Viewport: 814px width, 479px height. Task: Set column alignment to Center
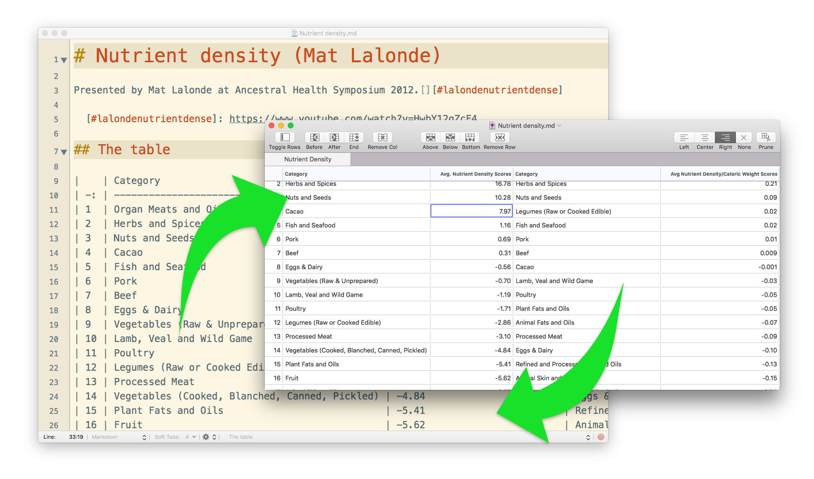[705, 137]
